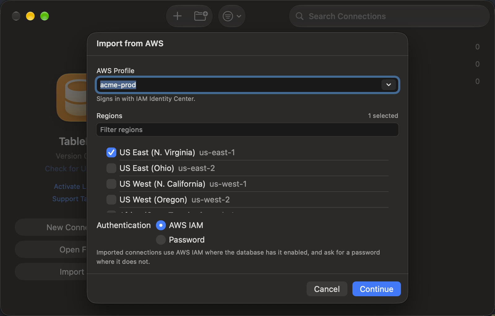Click the Import button in background window
The image size is (495, 316).
point(51,272)
